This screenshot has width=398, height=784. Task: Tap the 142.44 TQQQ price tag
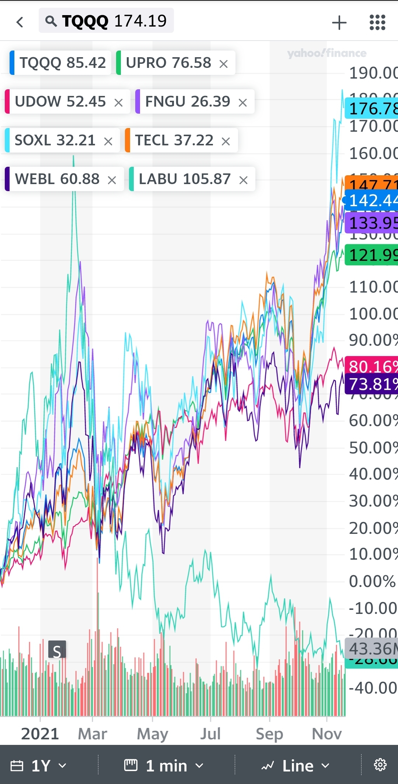[x=371, y=201]
